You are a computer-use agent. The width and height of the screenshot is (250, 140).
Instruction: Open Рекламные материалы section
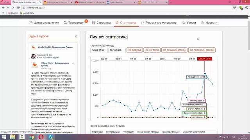(159, 23)
